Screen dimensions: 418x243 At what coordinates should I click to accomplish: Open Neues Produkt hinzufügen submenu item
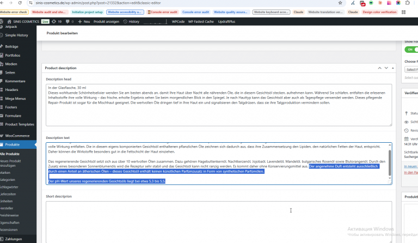pyautogui.click(x=10, y=163)
